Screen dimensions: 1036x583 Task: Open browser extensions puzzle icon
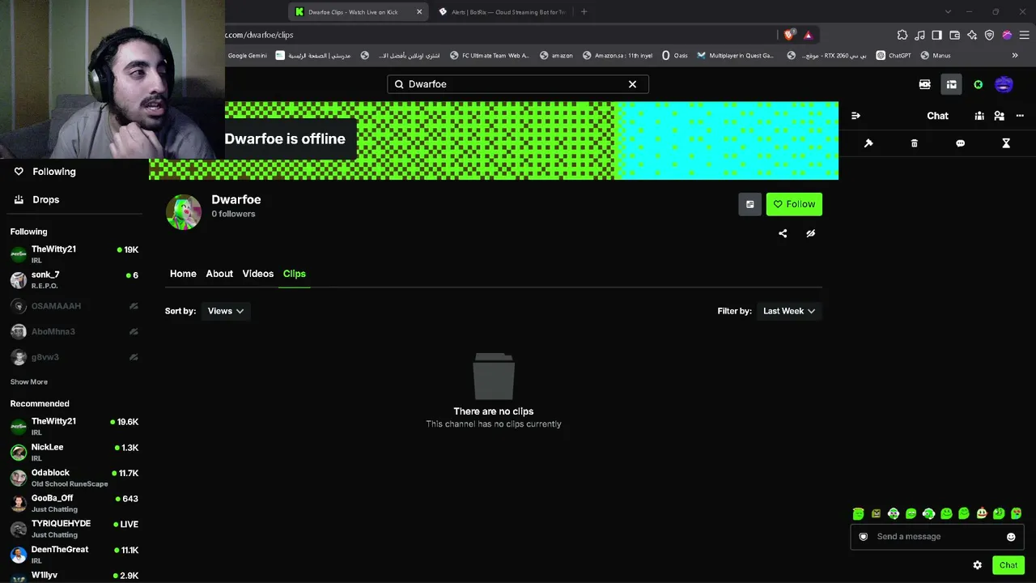pyautogui.click(x=902, y=35)
